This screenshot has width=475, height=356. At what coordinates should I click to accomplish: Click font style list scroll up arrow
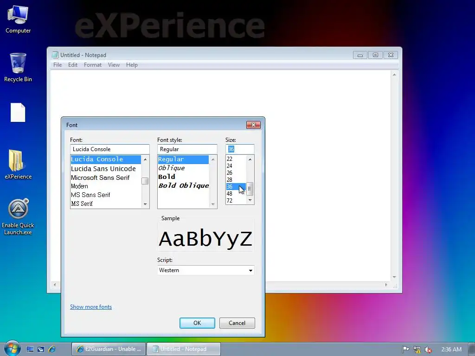213,159
